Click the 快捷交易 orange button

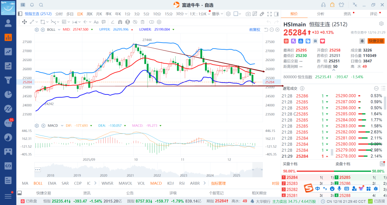point(376,41)
